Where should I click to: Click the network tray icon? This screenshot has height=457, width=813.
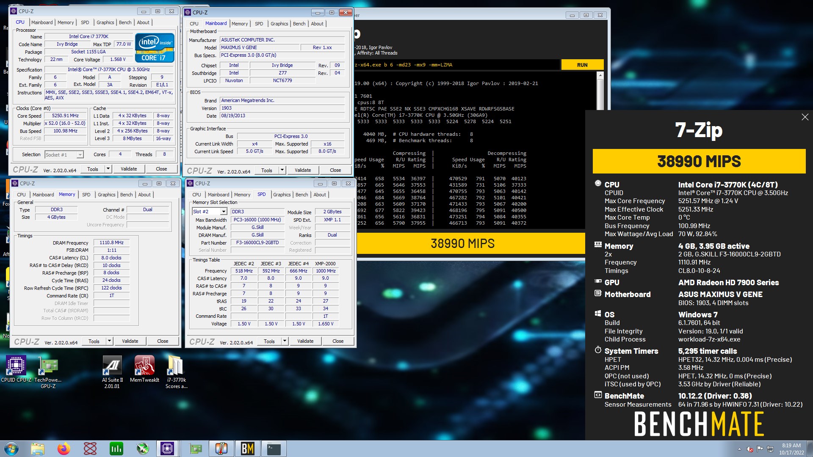pos(770,449)
